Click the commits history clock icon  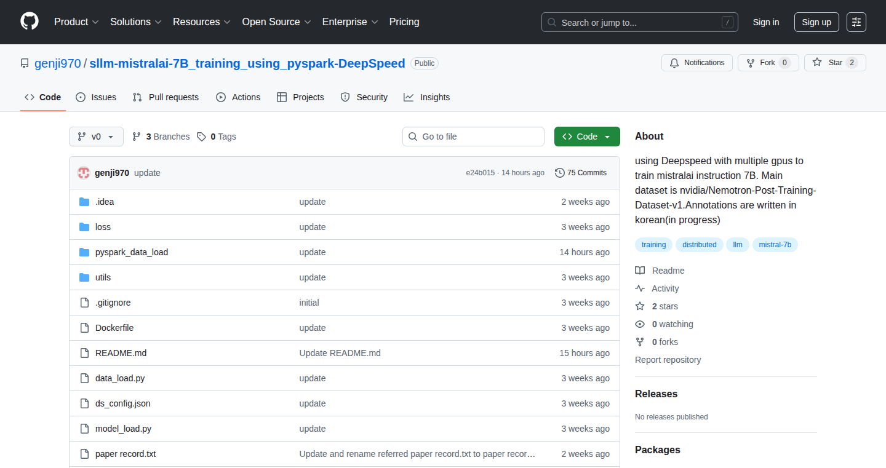tap(559, 173)
